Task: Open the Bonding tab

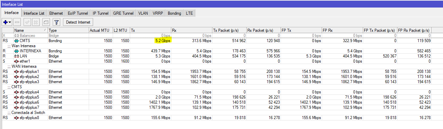Action: point(174,13)
